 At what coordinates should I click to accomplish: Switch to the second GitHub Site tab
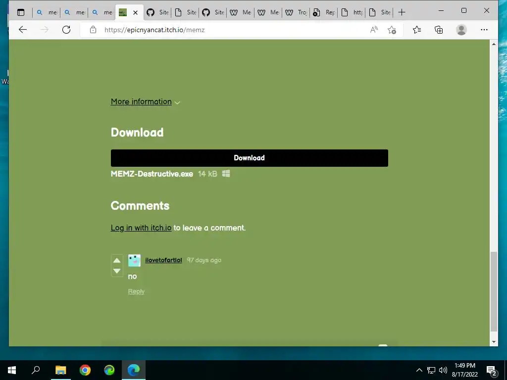pos(213,12)
